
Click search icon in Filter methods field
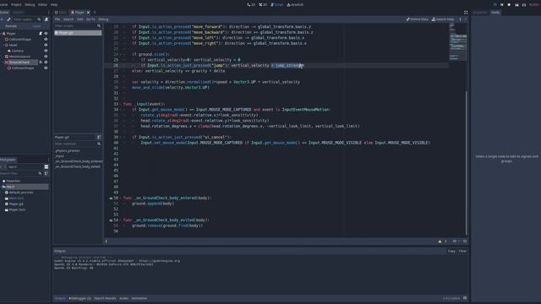99,144
